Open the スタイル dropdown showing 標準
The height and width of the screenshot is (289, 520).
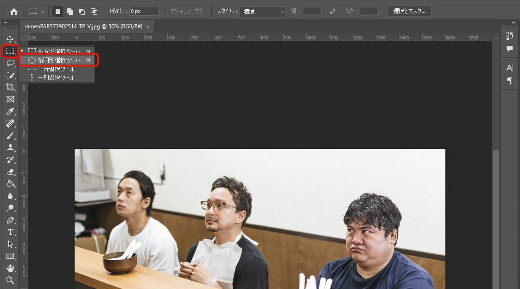coord(262,11)
